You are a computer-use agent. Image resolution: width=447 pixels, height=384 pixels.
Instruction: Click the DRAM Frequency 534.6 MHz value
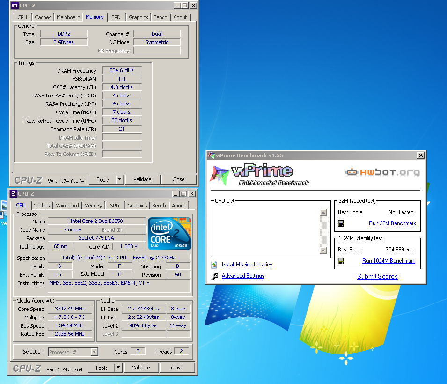(122, 70)
